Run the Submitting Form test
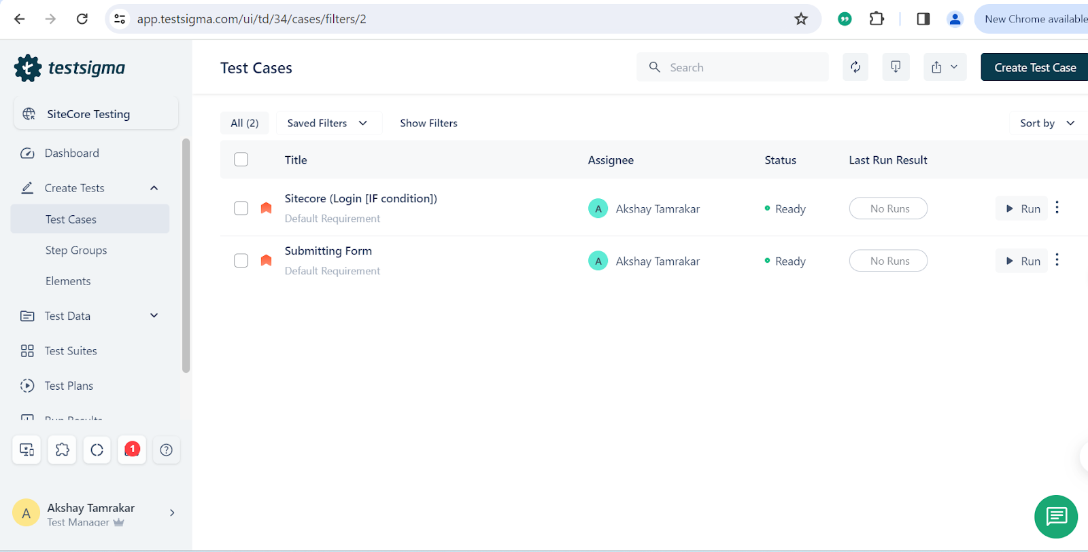 click(1022, 261)
